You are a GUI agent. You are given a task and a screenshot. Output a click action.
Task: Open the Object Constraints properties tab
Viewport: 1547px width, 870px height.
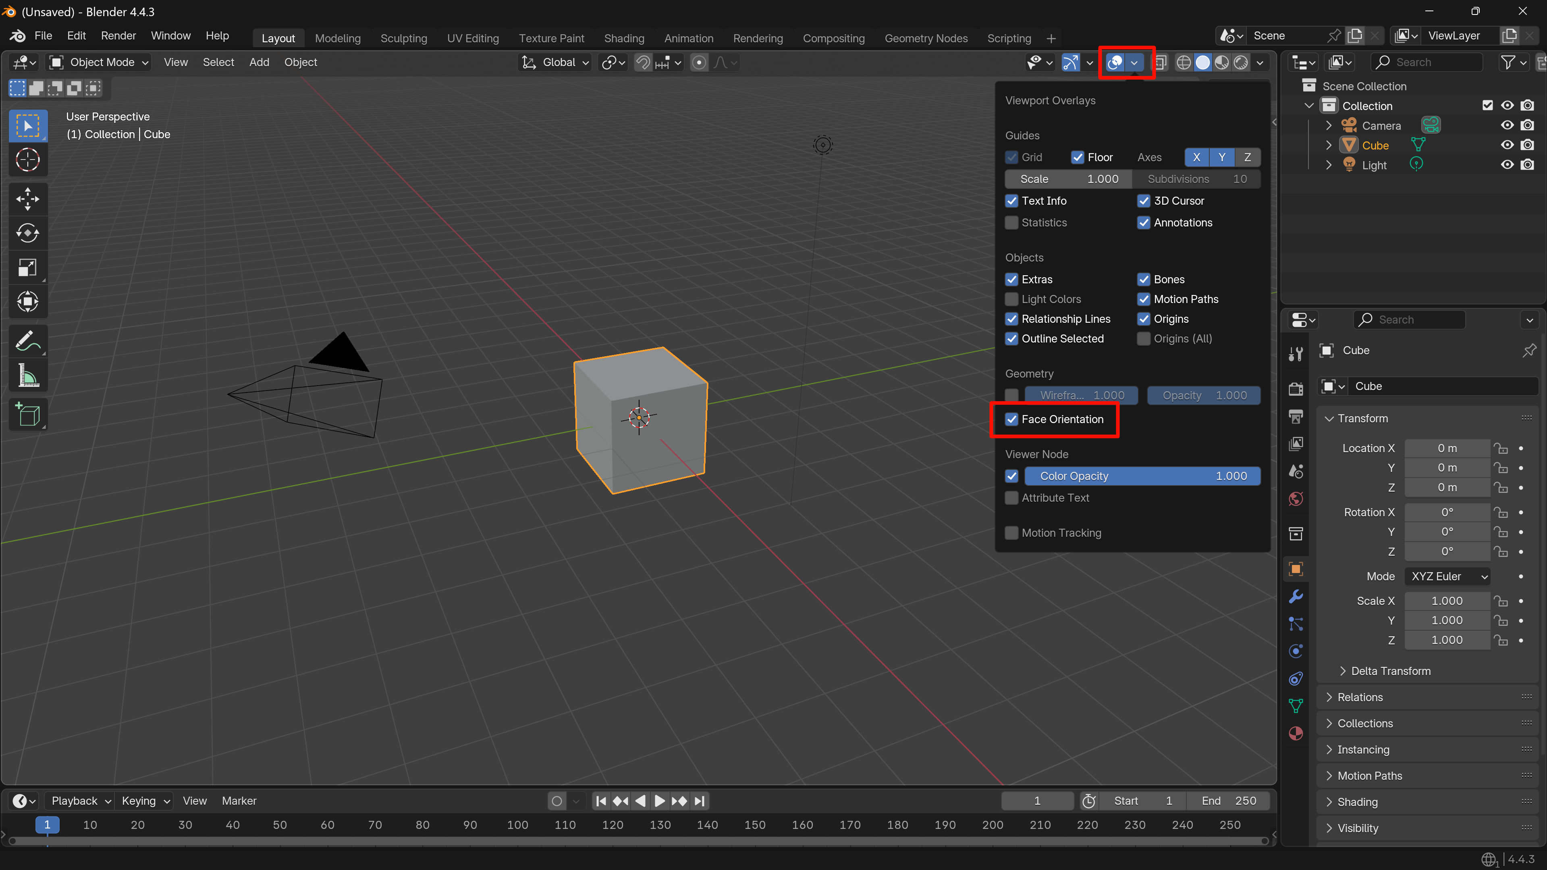click(x=1296, y=679)
